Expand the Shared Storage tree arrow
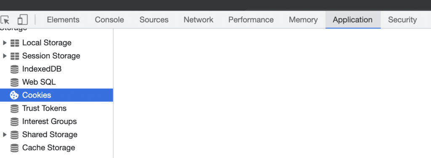This screenshot has width=431, height=158. (4, 135)
